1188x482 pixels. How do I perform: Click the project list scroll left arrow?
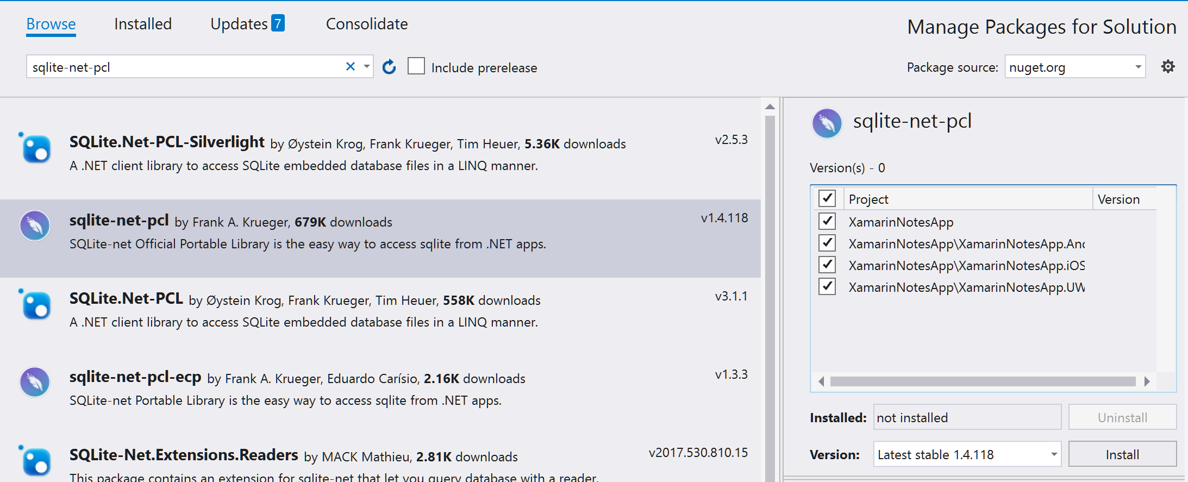point(821,381)
